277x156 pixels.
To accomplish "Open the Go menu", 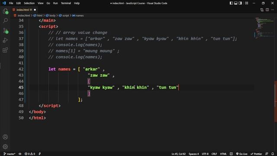I will [x=48, y=3].
